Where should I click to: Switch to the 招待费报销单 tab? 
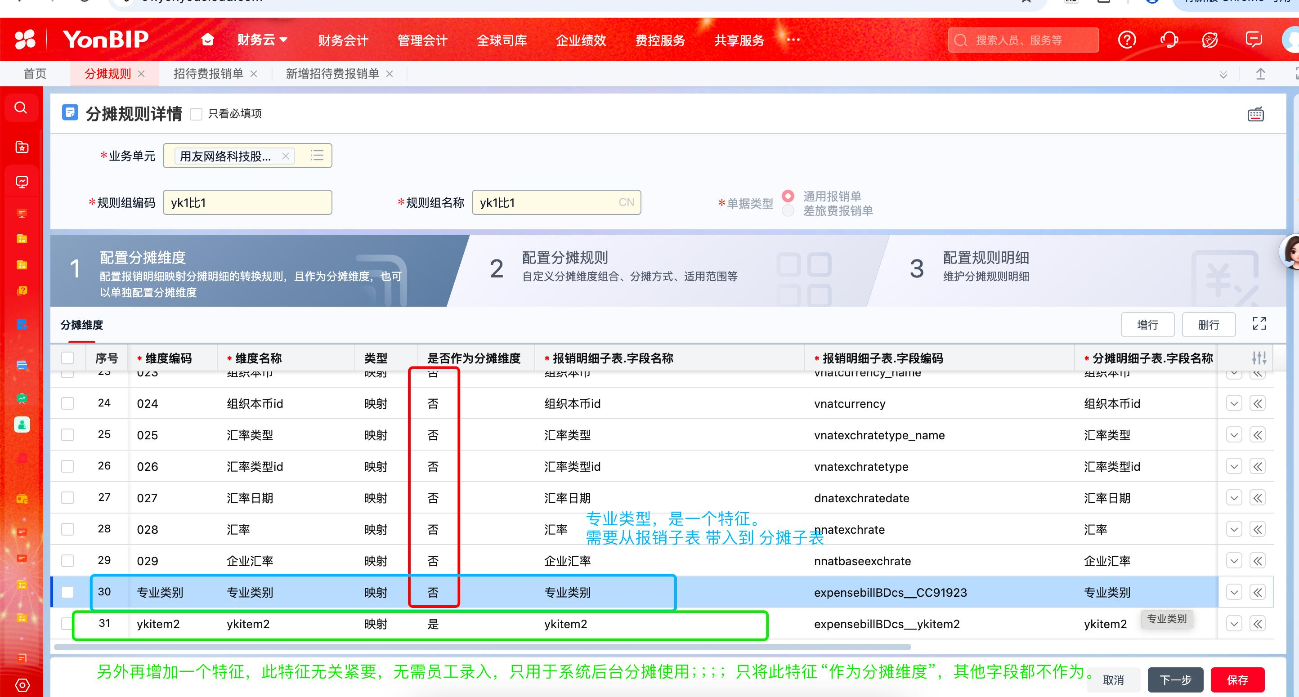click(208, 74)
